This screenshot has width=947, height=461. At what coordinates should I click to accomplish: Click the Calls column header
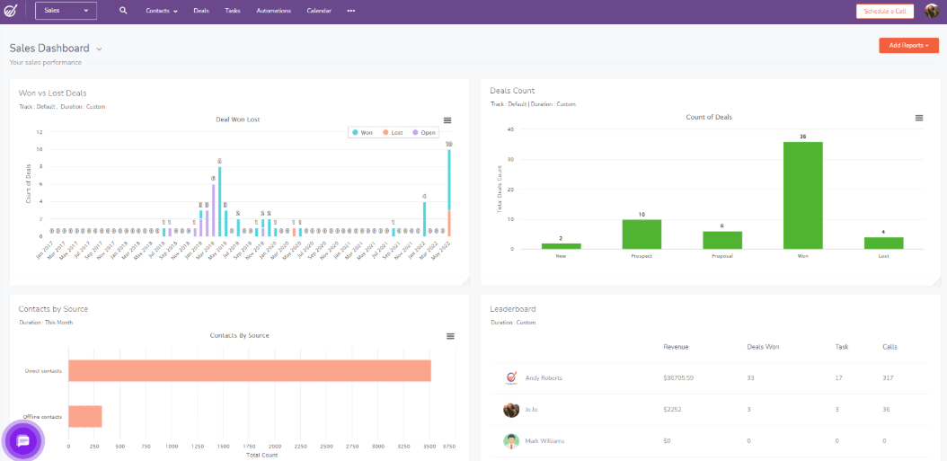tap(889, 347)
